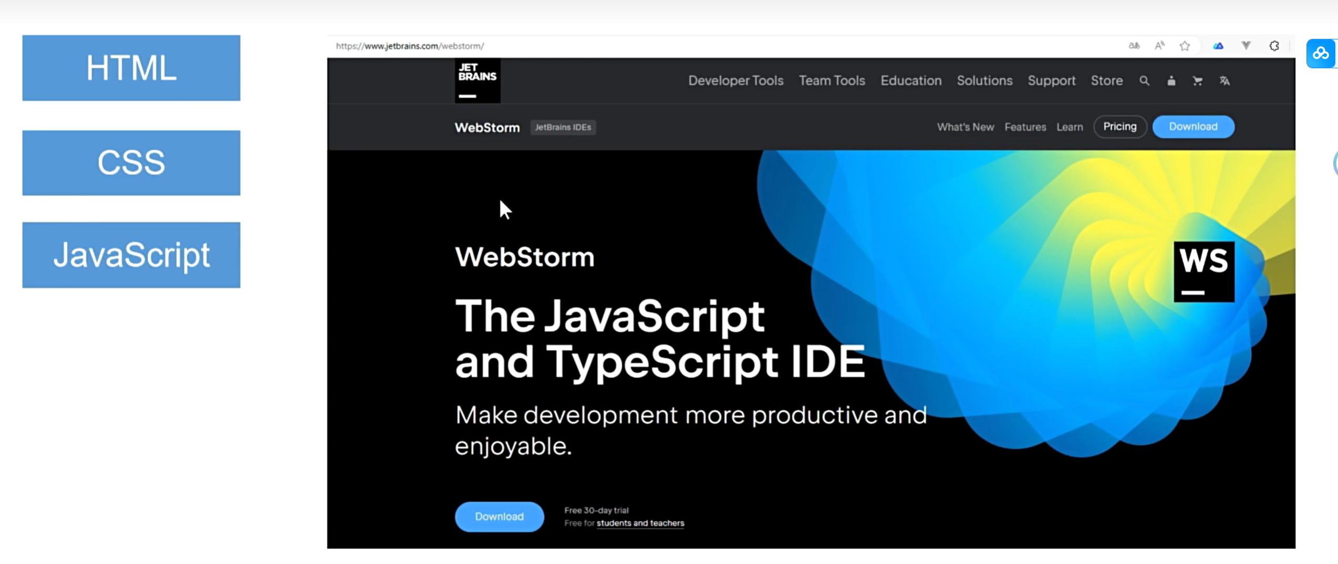Screen dimensions: 1338x564
Task: Click the site language selector icon
Action: pos(1225,81)
